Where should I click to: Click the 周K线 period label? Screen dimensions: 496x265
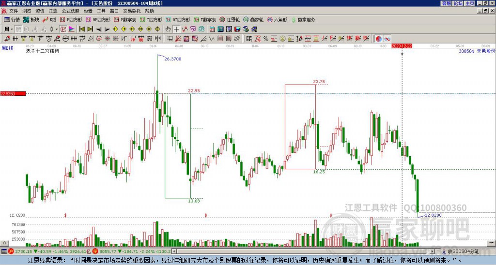[7, 48]
